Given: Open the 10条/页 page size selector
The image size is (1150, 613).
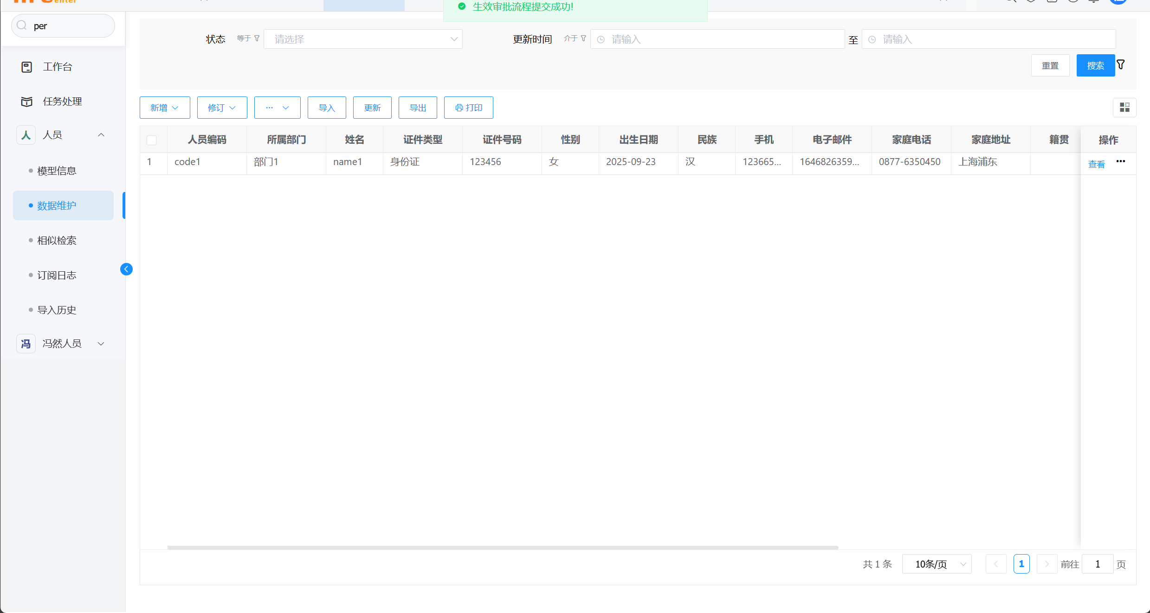Looking at the screenshot, I should point(937,564).
